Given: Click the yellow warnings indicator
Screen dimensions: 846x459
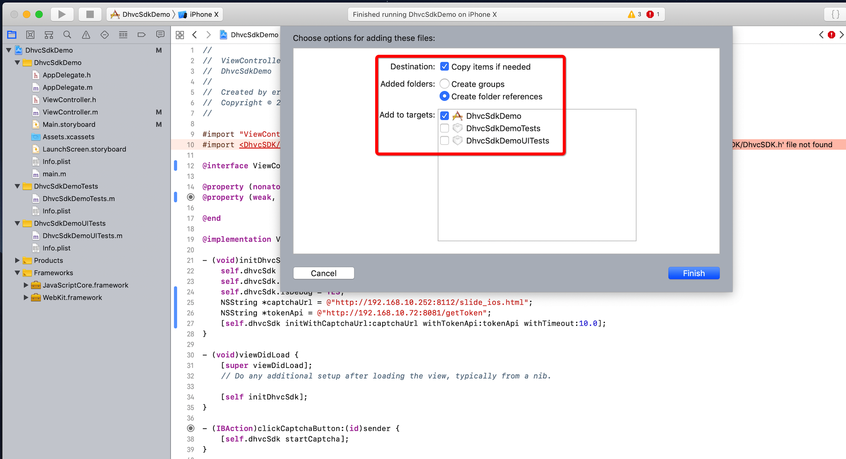Looking at the screenshot, I should point(634,14).
